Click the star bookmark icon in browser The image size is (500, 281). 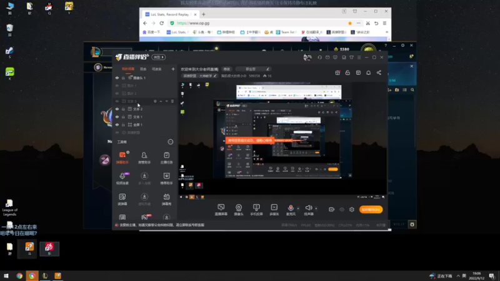coord(350,23)
